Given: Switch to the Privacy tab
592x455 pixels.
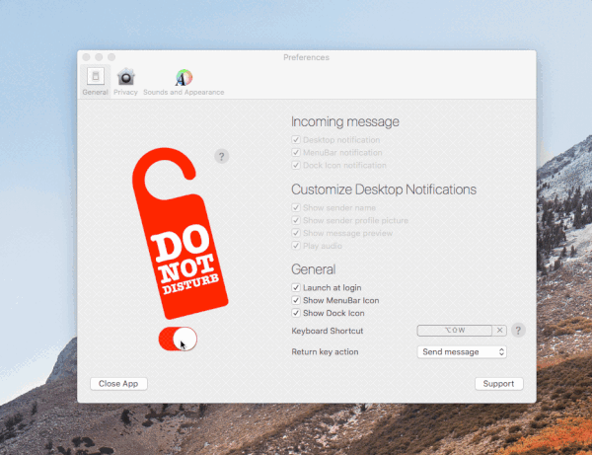Looking at the screenshot, I should 125,82.
